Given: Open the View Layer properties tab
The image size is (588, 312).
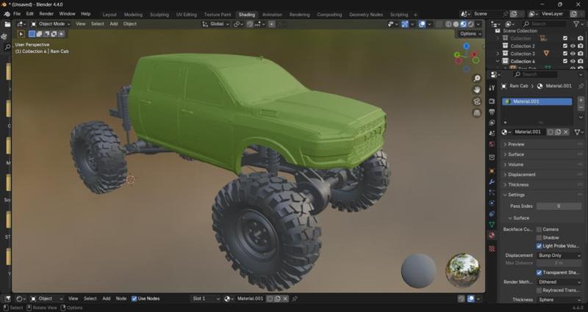Looking at the screenshot, I should click(492, 123).
